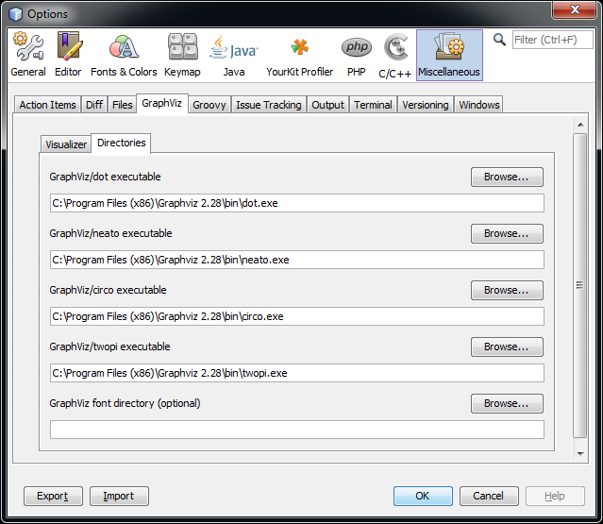Open the Issue Tracking tab
Image resolution: width=603 pixels, height=524 pixels.
[x=268, y=105]
